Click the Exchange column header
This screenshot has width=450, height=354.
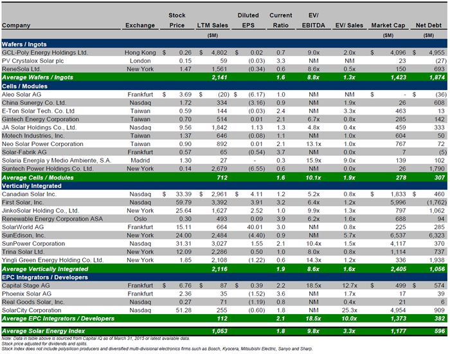(140, 25)
